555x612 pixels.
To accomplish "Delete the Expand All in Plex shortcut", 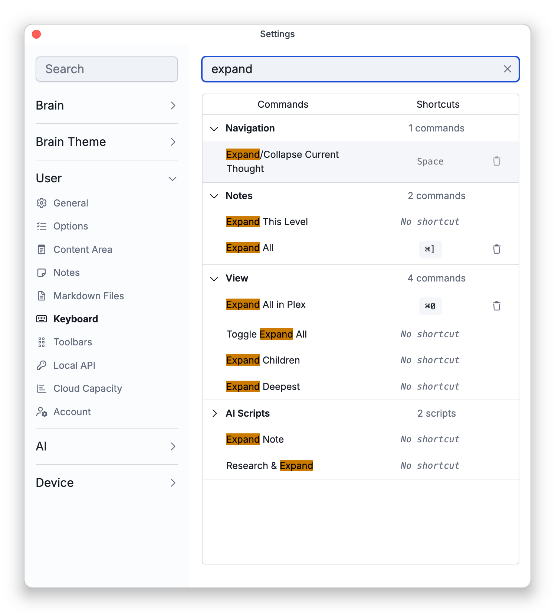I will click(x=496, y=306).
